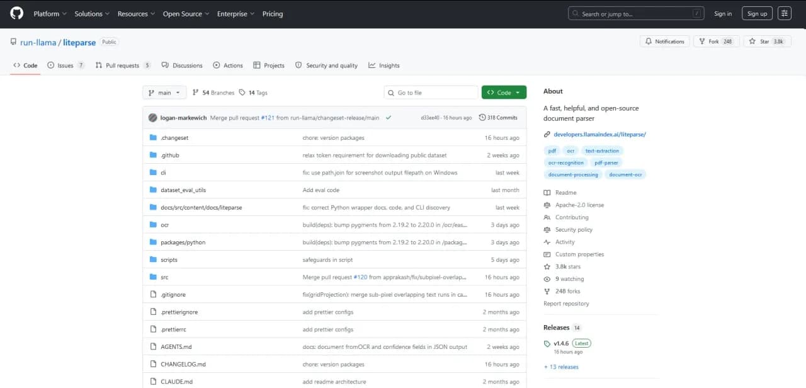
Task: Click the Copilot icon in header
Action: pos(784,13)
